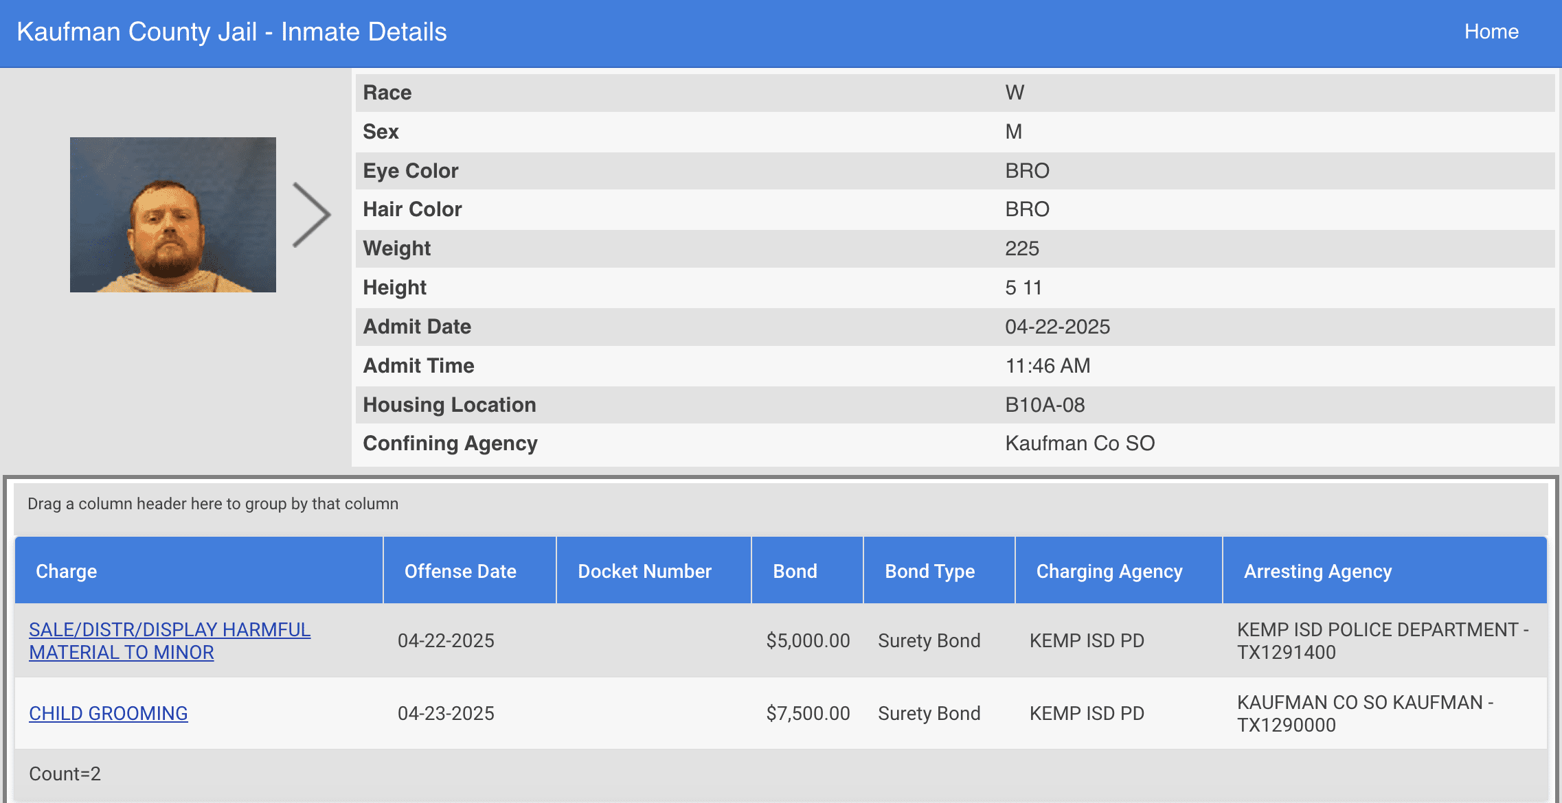The image size is (1562, 803).
Task: Click the inmate mugshot thumbnail
Action: click(x=173, y=215)
